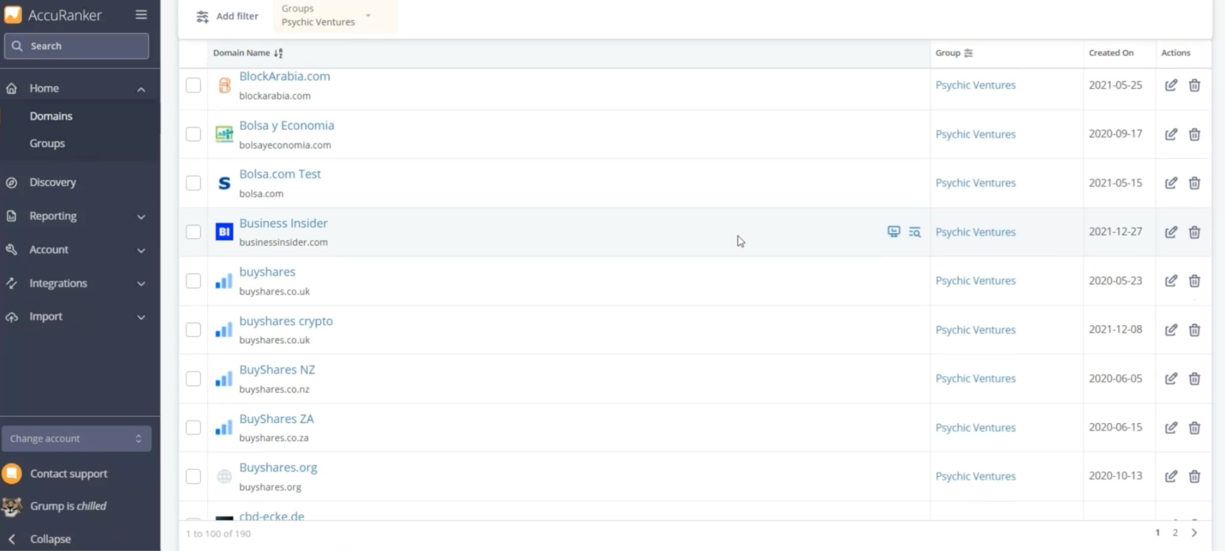The height and width of the screenshot is (551, 1225).
Task: Sort by Domain Name column icon
Action: 278,53
